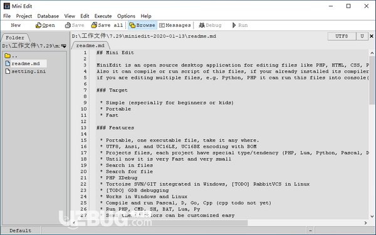Click the UTF8 encoding button

pyautogui.click(x=342, y=36)
